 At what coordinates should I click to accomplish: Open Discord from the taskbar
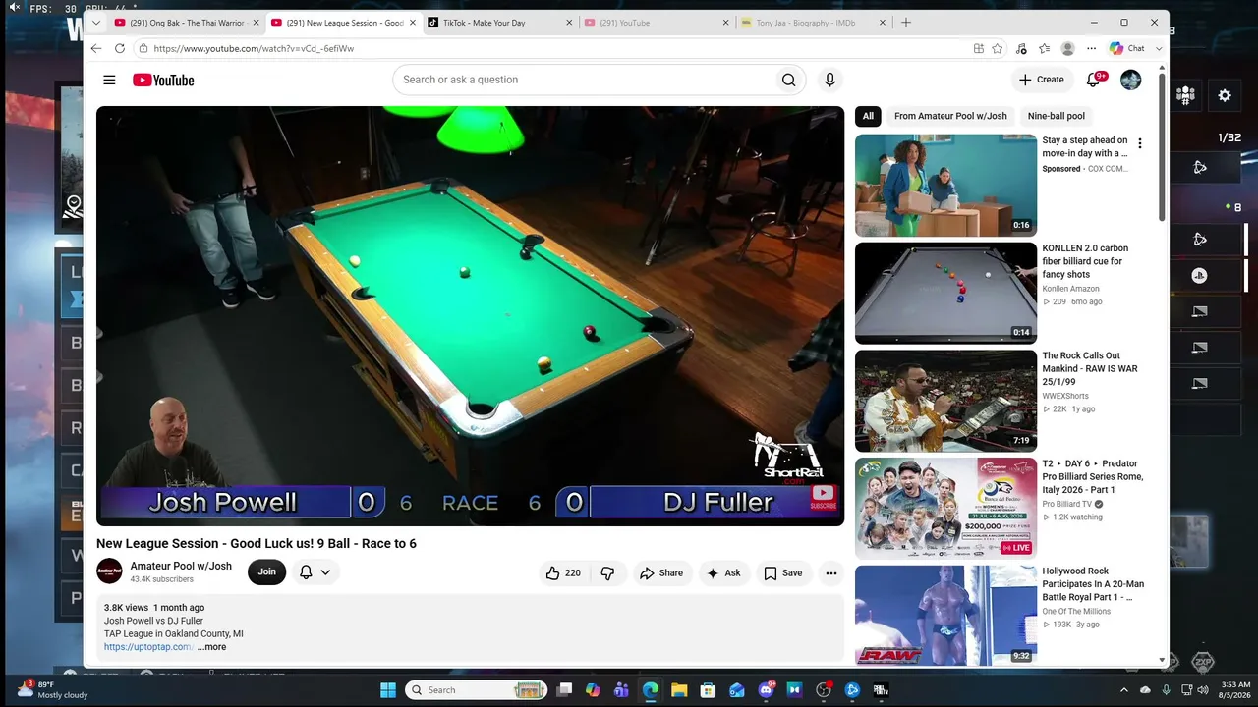coord(767,690)
